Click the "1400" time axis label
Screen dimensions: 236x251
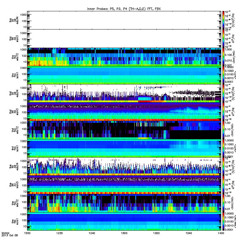[221, 233]
